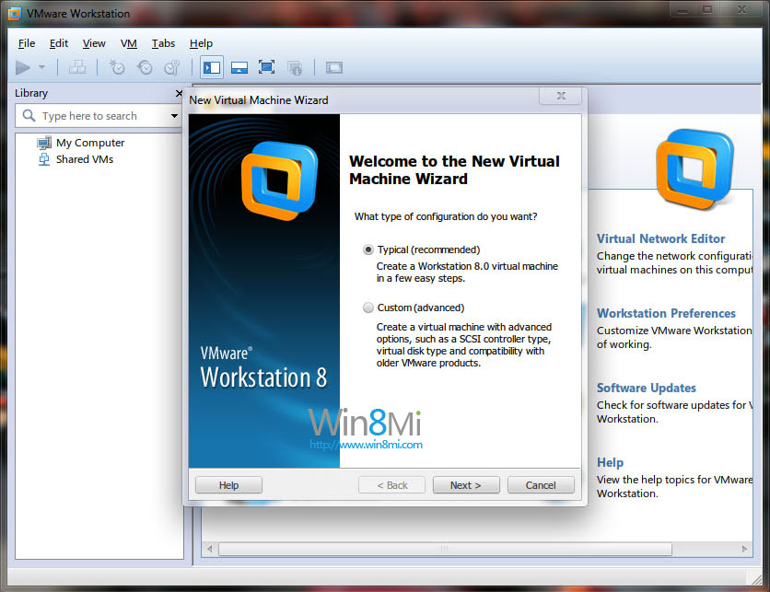Screen dimensions: 770x592
Task: Open the VM menu
Action: coord(129,43)
